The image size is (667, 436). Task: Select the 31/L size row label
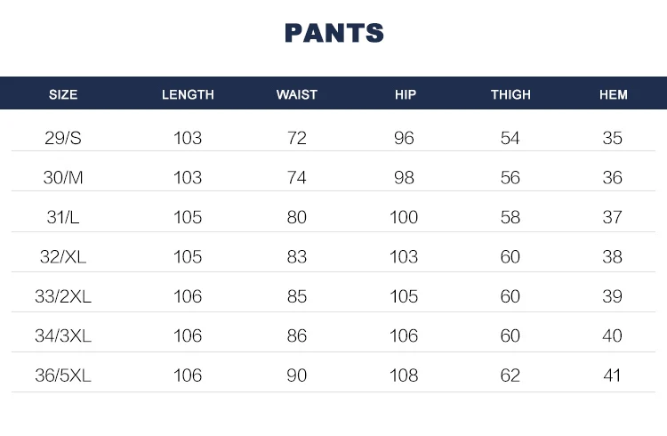pyautogui.click(x=63, y=217)
